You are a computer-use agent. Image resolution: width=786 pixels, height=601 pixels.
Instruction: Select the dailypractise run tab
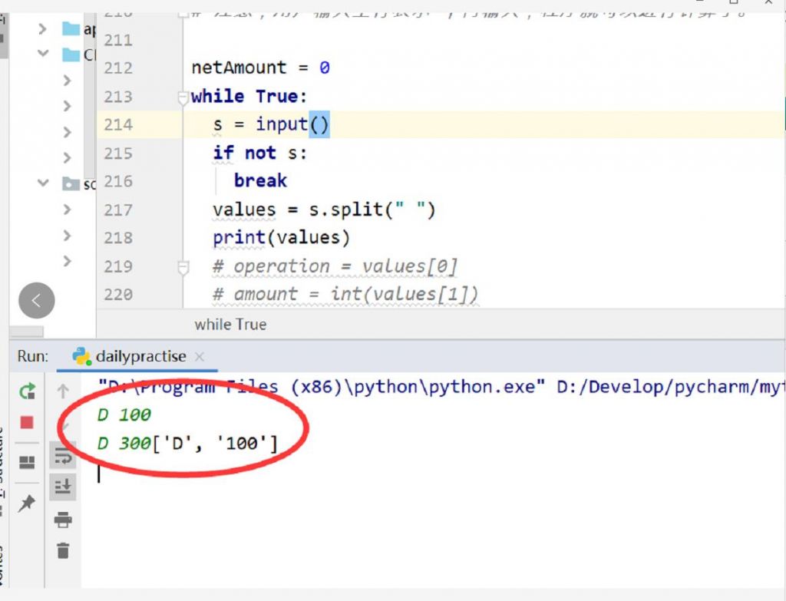tap(140, 356)
